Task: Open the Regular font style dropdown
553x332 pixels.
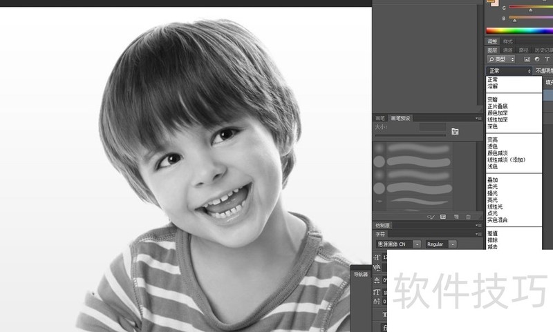Action: click(x=452, y=244)
